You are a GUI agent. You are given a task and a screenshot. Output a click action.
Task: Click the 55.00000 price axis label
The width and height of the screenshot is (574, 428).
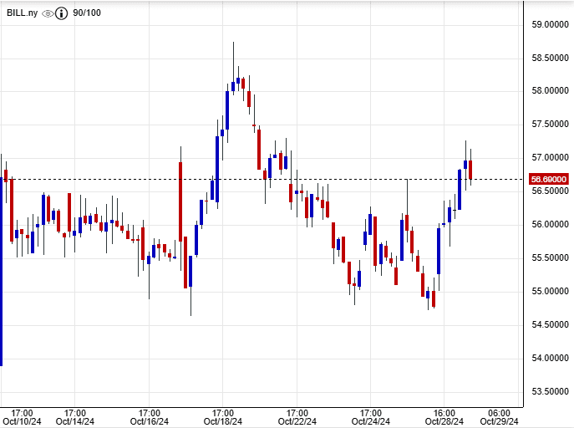tap(549, 291)
